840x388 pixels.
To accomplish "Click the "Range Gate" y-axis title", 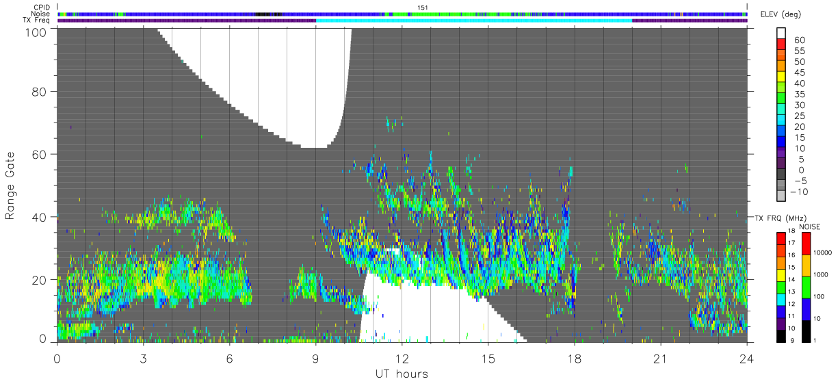I will click(x=10, y=185).
